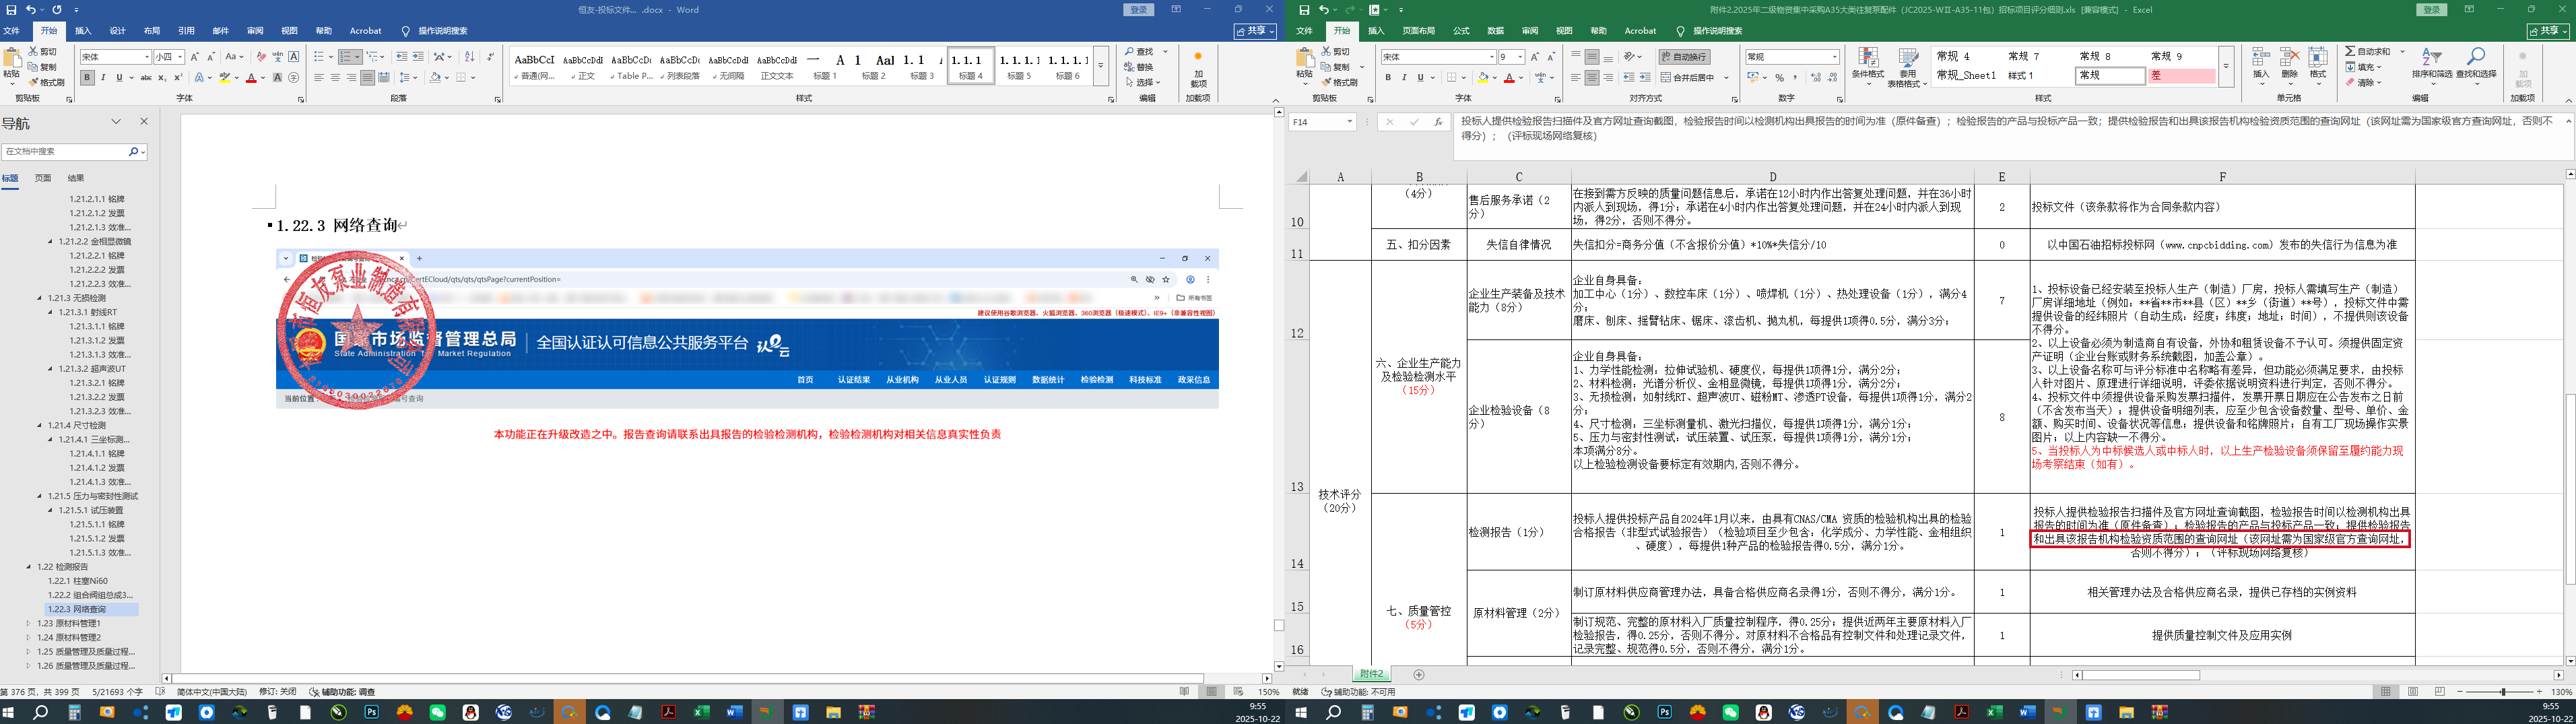
Task: Switch to the 公式 tab in Excel
Action: pyautogui.click(x=1461, y=31)
